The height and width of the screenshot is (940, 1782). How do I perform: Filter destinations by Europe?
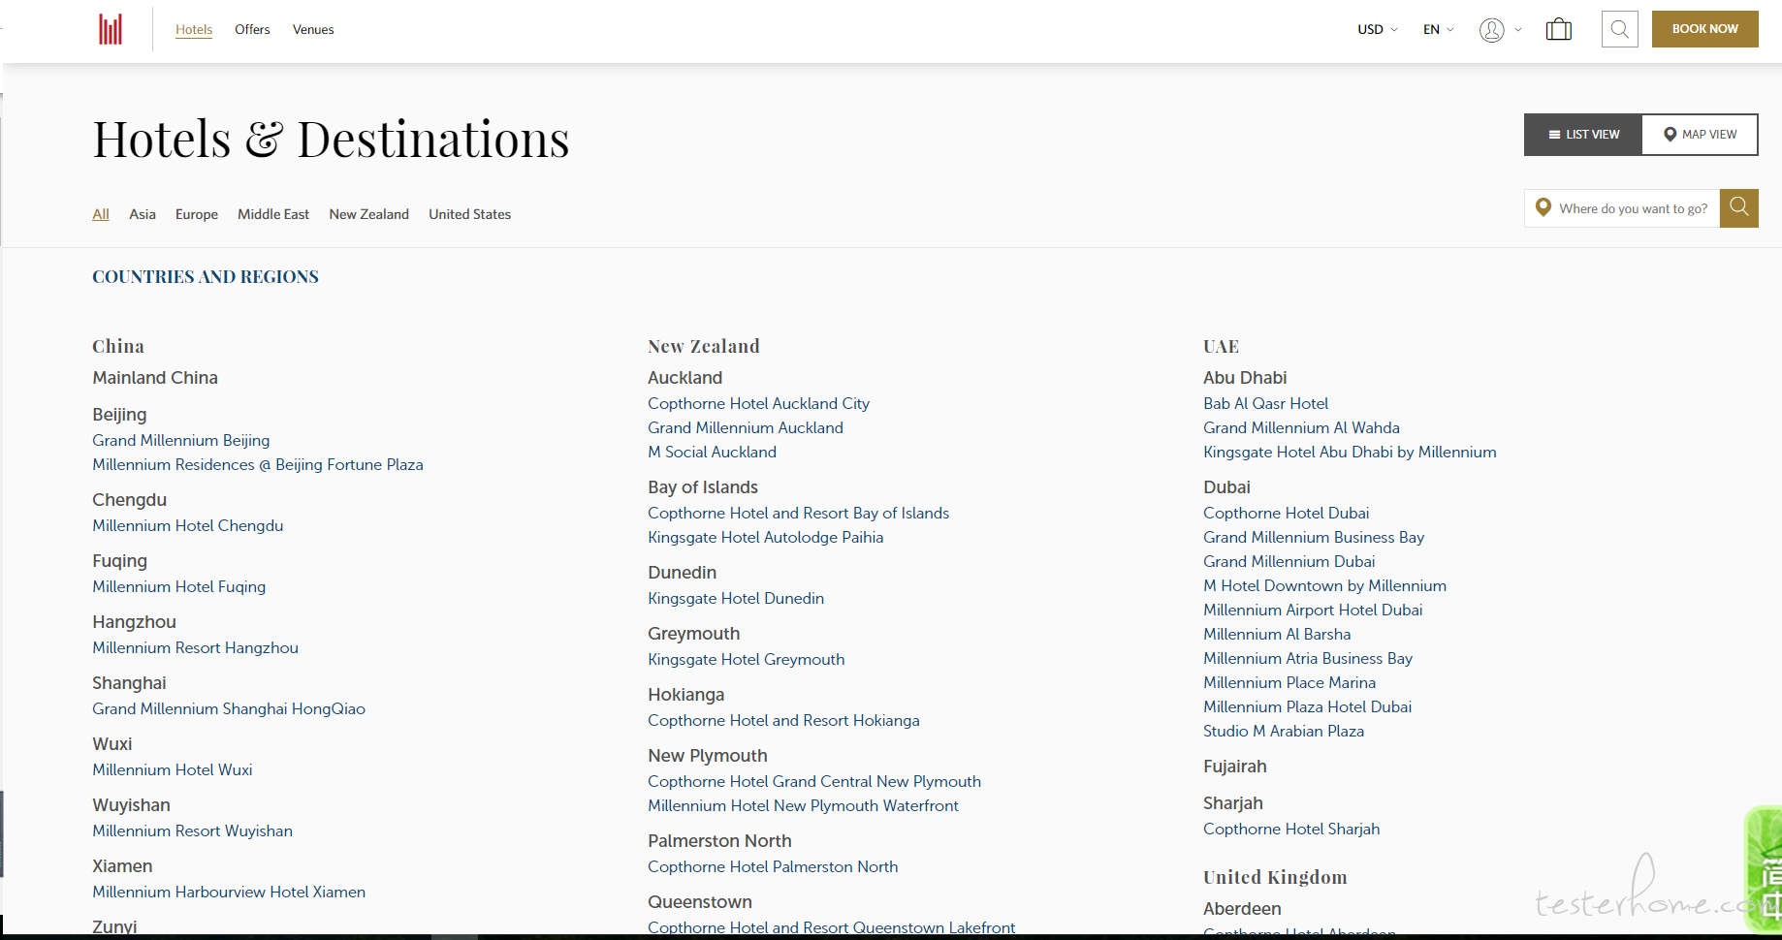(x=197, y=214)
